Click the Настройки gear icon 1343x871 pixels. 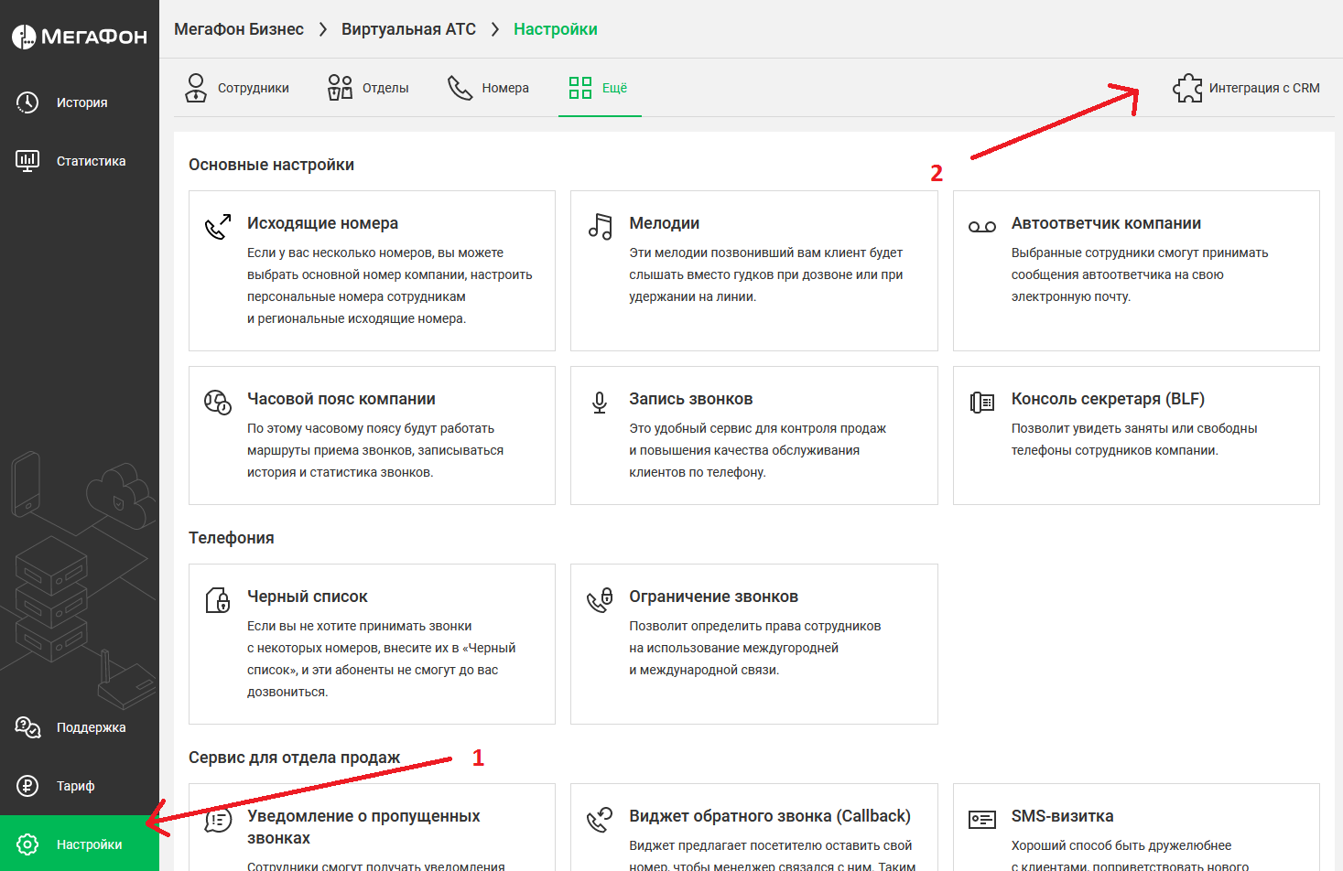click(27, 844)
